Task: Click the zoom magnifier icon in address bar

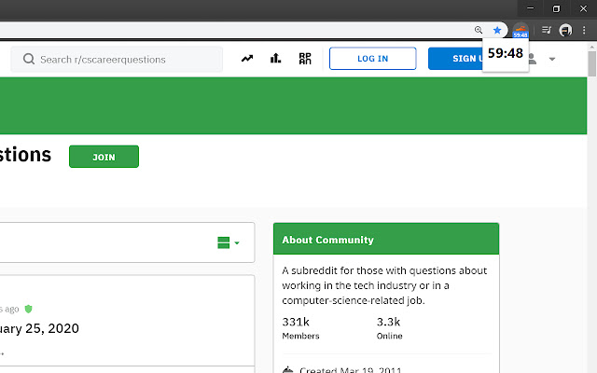Action: point(479,30)
